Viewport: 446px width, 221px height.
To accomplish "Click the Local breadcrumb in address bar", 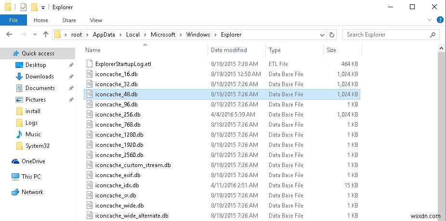I will tap(133, 35).
